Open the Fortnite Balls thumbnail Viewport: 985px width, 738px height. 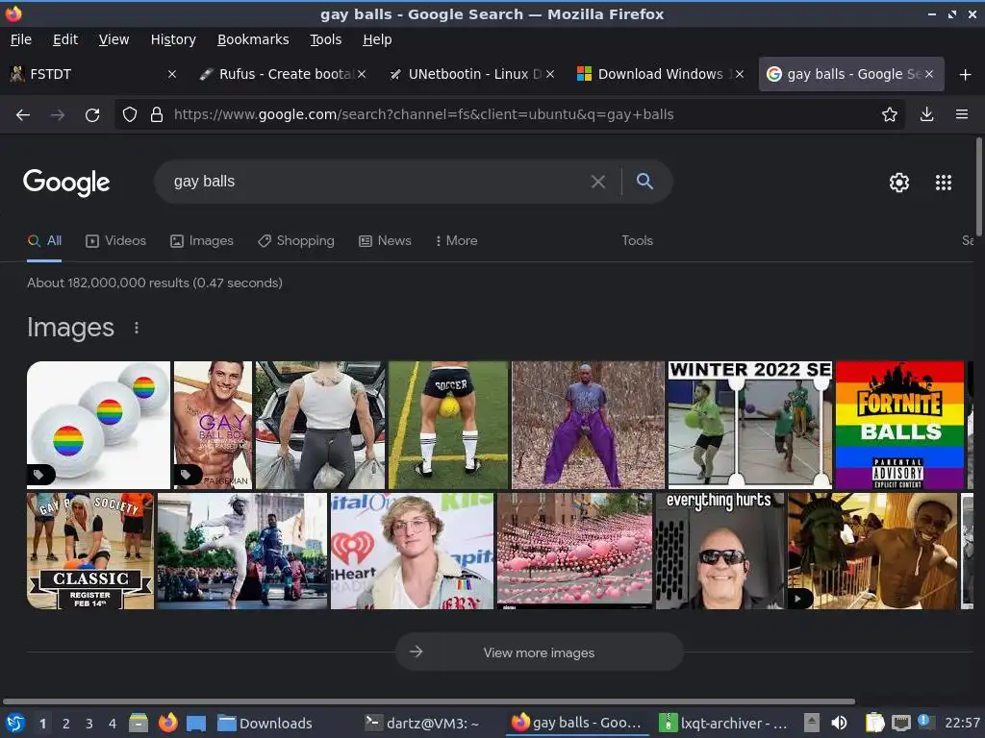899,425
